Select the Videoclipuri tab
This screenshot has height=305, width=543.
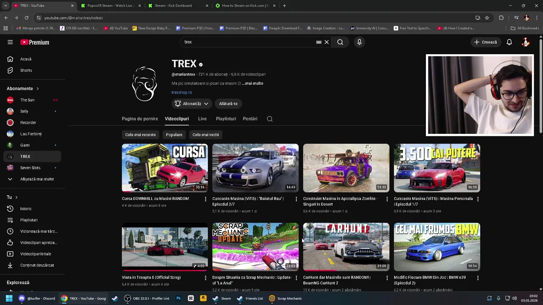point(177,119)
